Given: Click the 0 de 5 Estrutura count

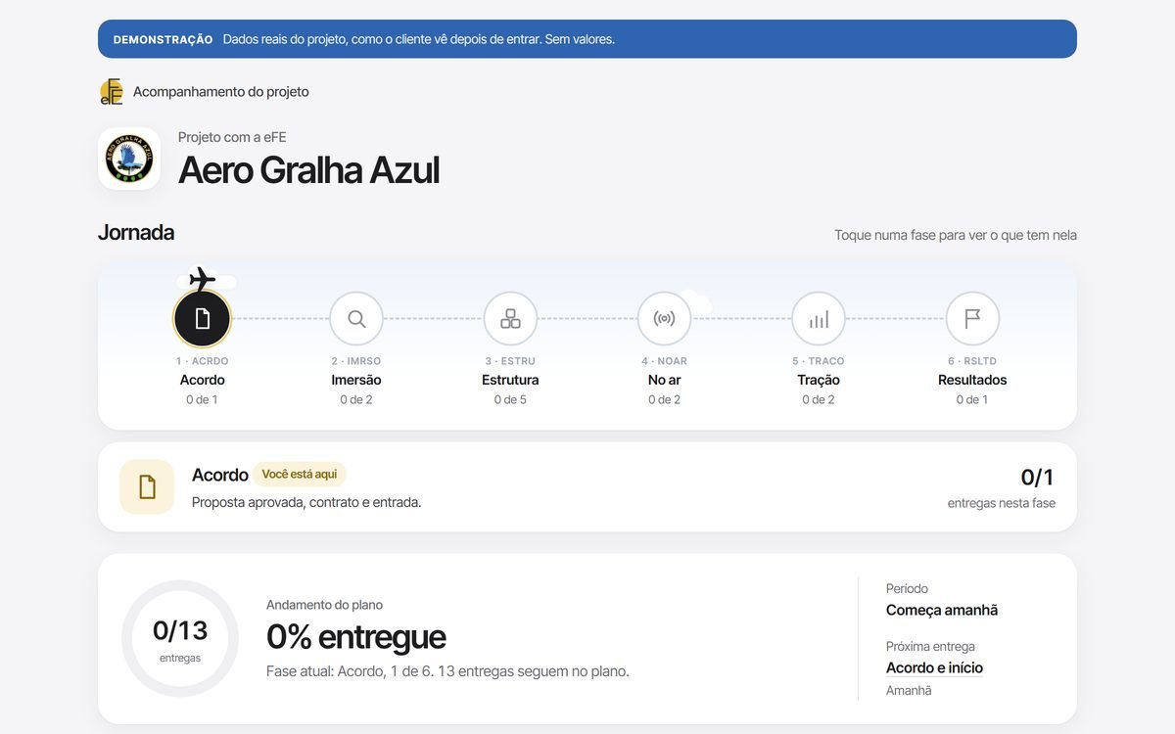Looking at the screenshot, I should click(x=510, y=399).
